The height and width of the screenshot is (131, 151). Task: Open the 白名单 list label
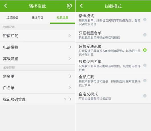[9, 88]
